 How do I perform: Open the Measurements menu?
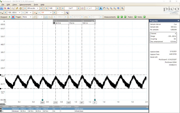(x=25, y=5)
